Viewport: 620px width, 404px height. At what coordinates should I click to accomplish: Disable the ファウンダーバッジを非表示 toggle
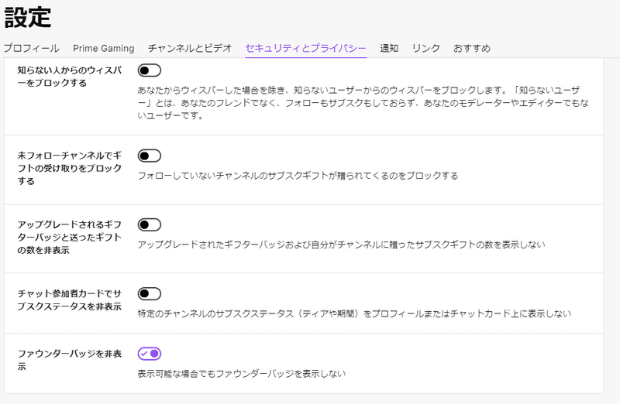[150, 354]
